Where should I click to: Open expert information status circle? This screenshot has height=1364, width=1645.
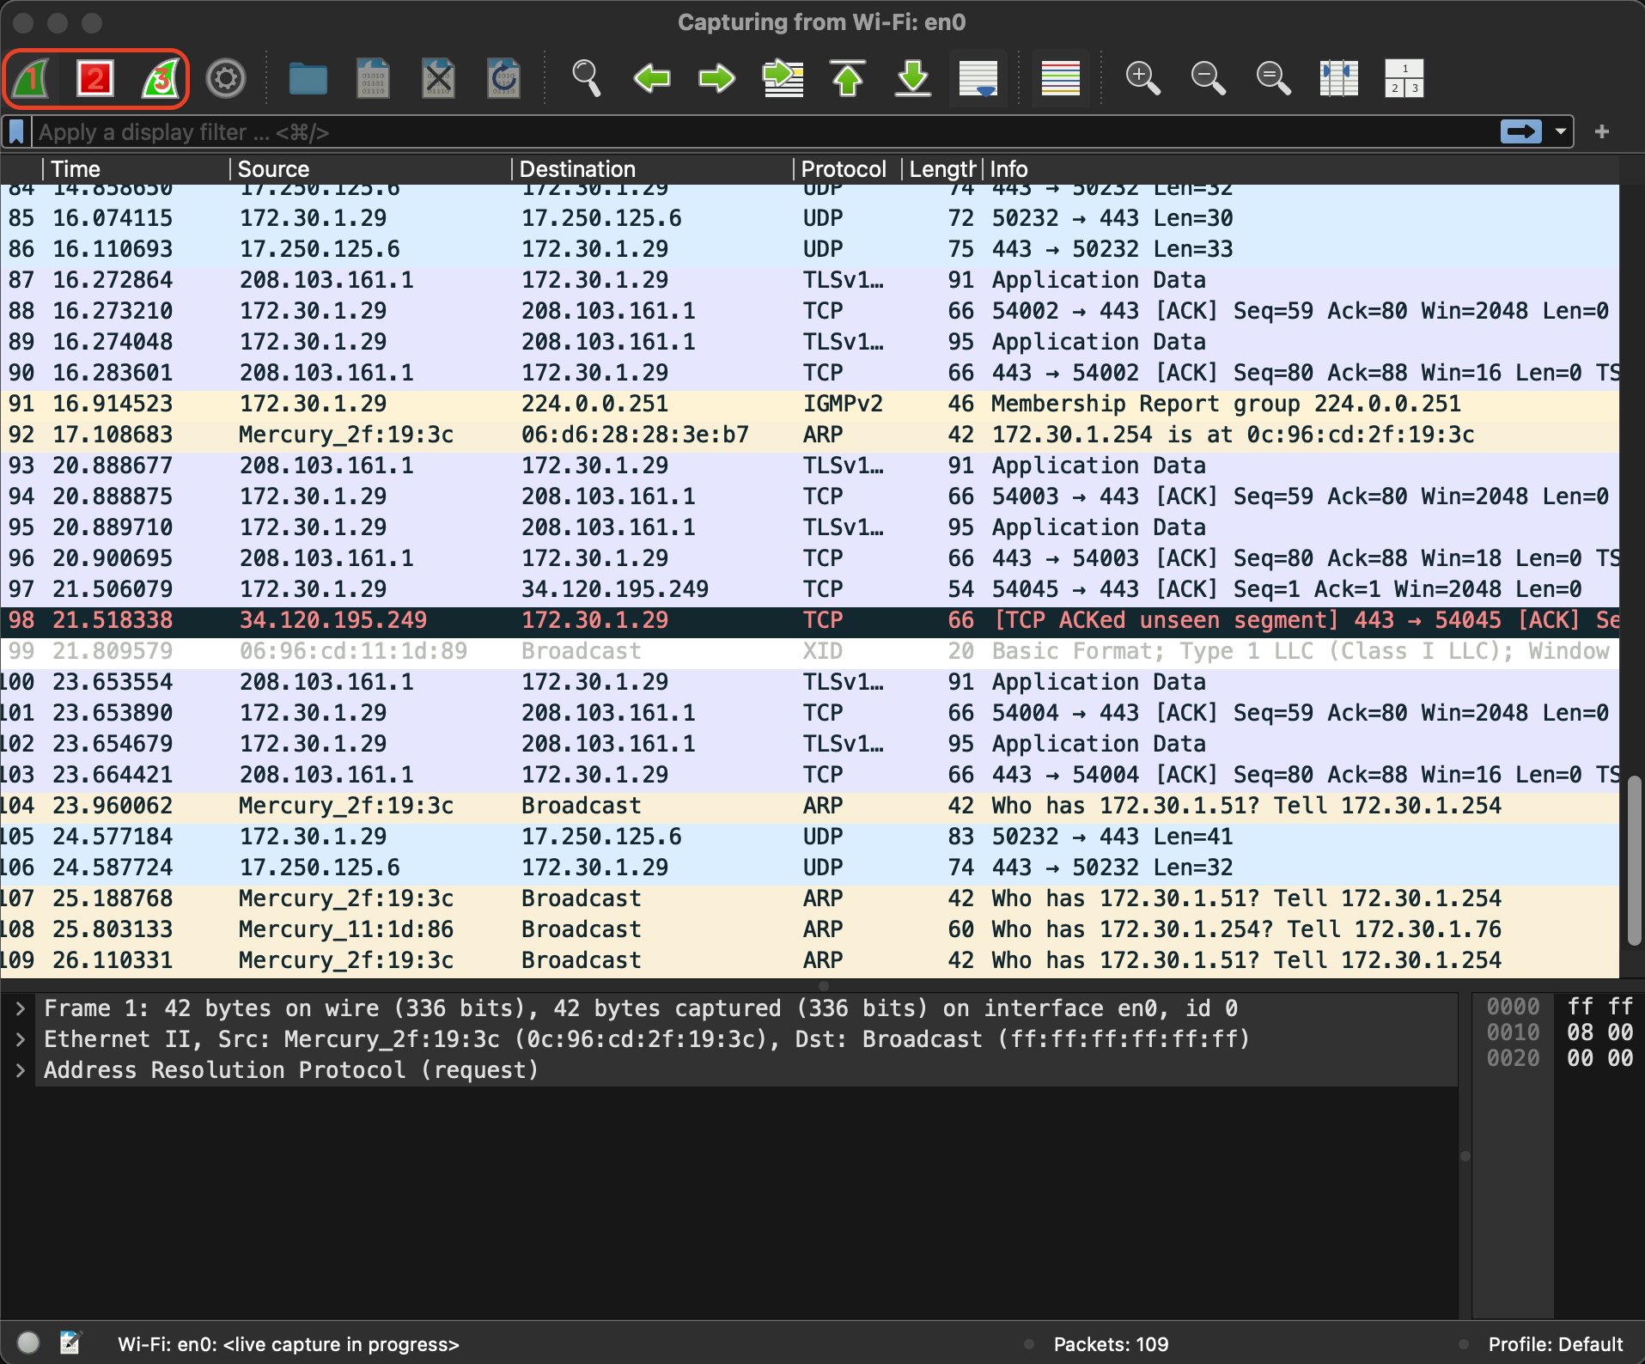[x=28, y=1343]
